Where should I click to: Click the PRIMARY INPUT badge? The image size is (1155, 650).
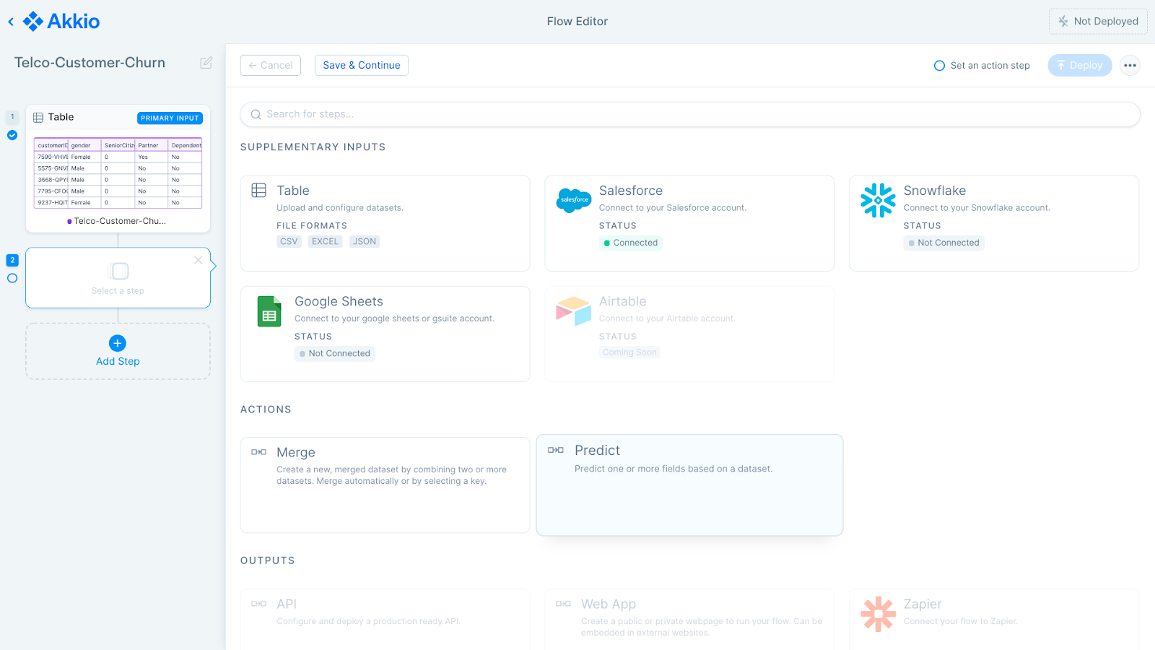tap(170, 118)
